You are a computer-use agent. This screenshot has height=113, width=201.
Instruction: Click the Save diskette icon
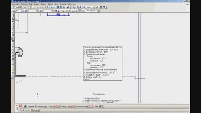pyautogui.click(x=21, y=8)
